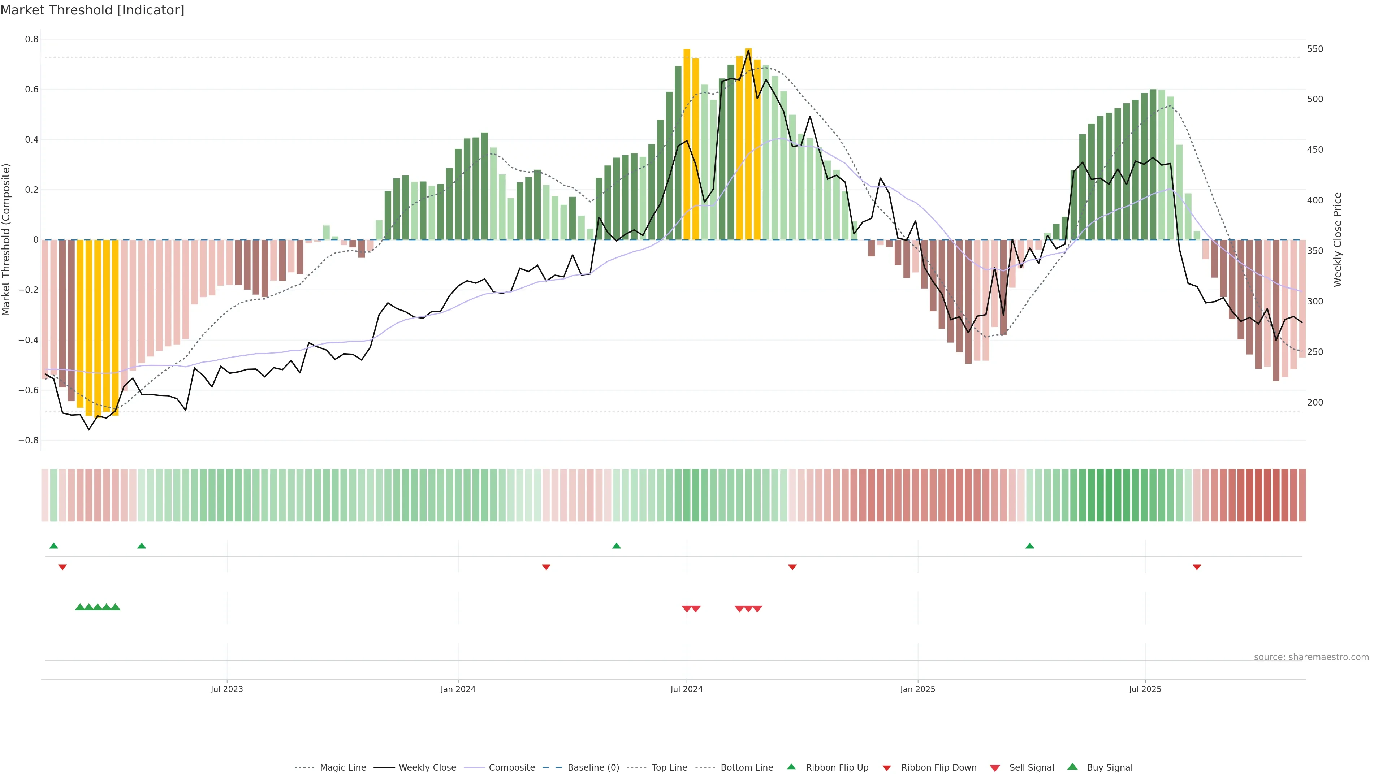The height and width of the screenshot is (780, 1387).
Task: Click the Ribbon Flip Down marker between Jul 2024 and Jan 2025
Action: pyautogui.click(x=792, y=567)
